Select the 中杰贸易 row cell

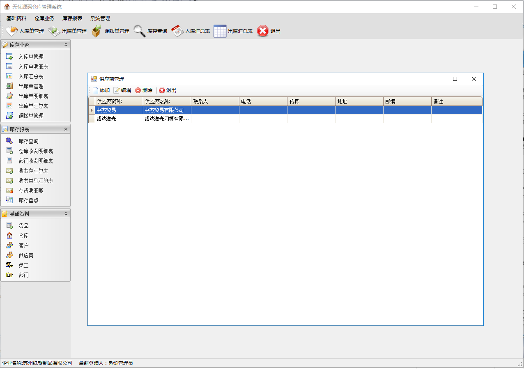tap(119, 110)
